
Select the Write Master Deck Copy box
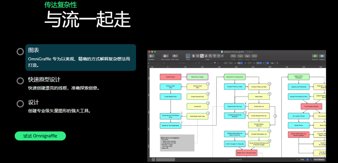pos(197,116)
